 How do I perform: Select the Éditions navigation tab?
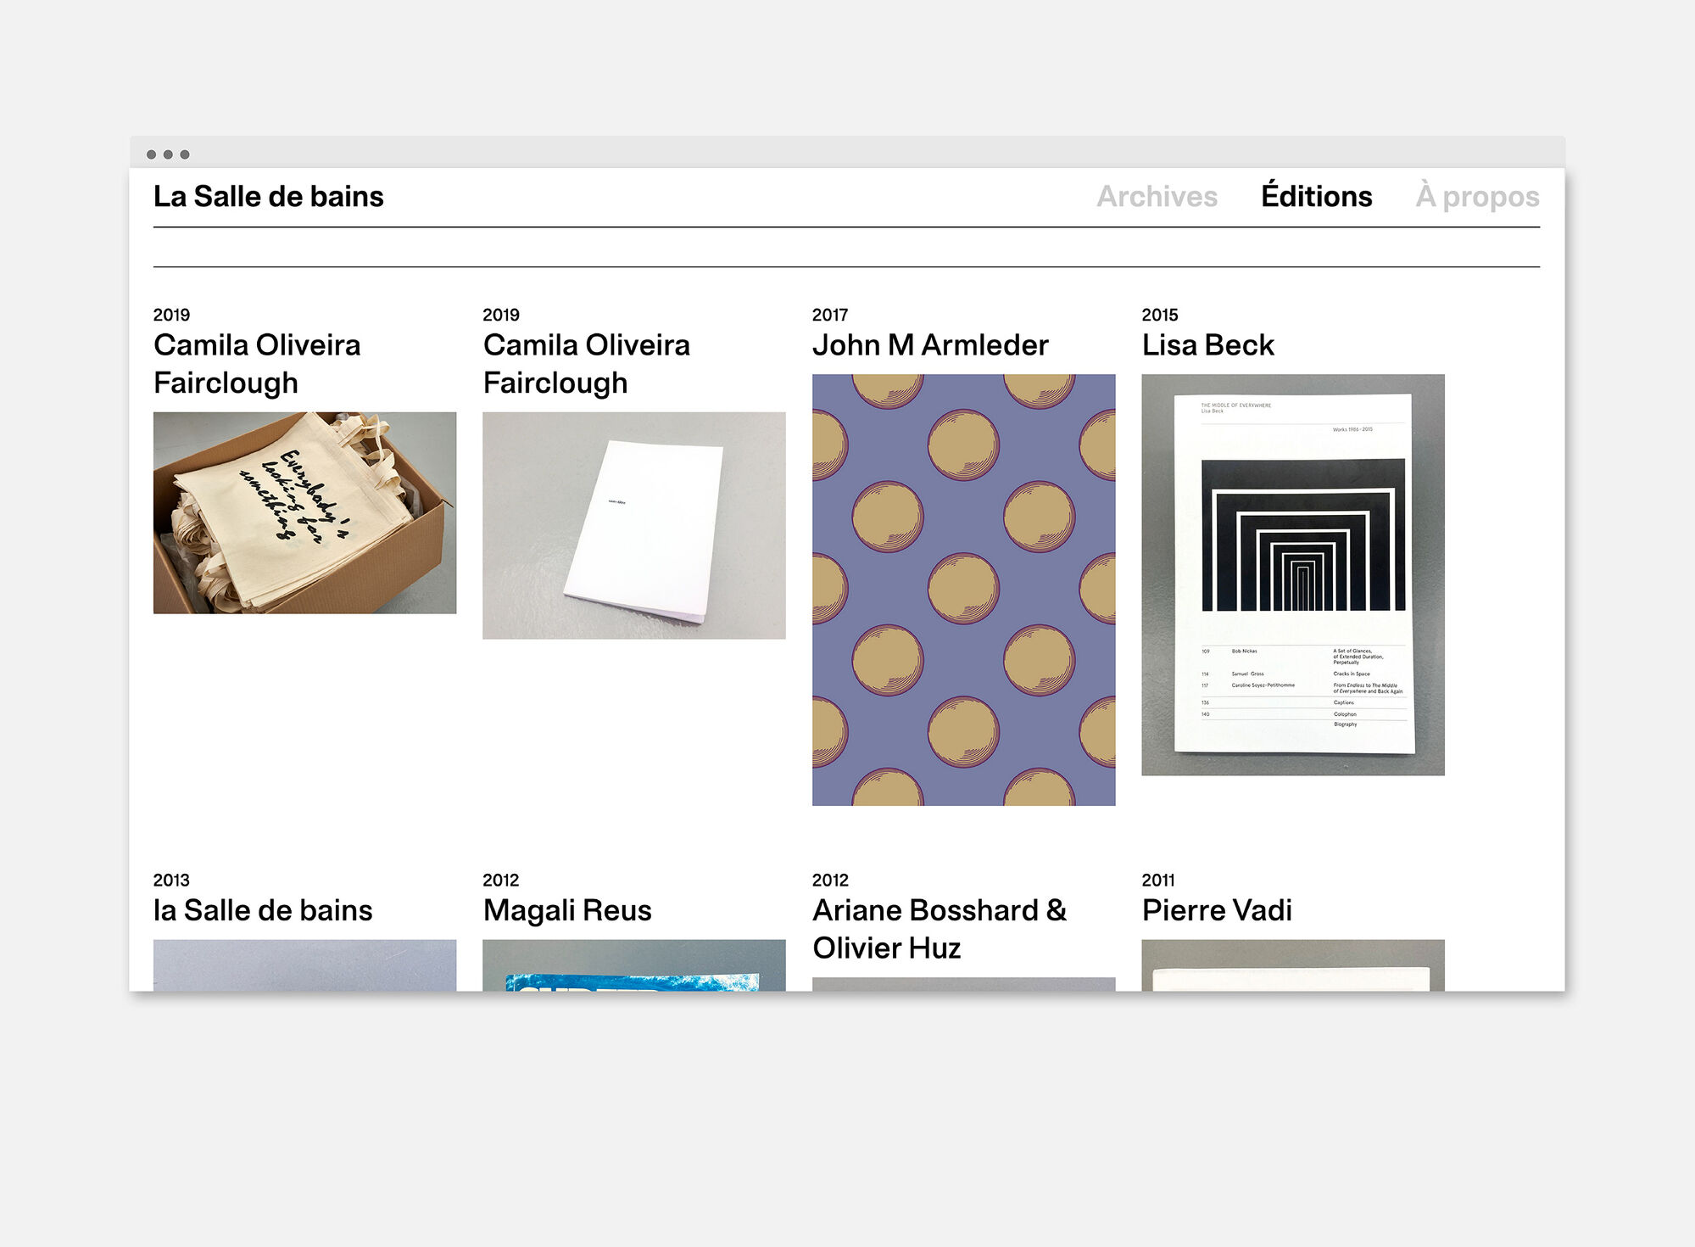click(1316, 197)
